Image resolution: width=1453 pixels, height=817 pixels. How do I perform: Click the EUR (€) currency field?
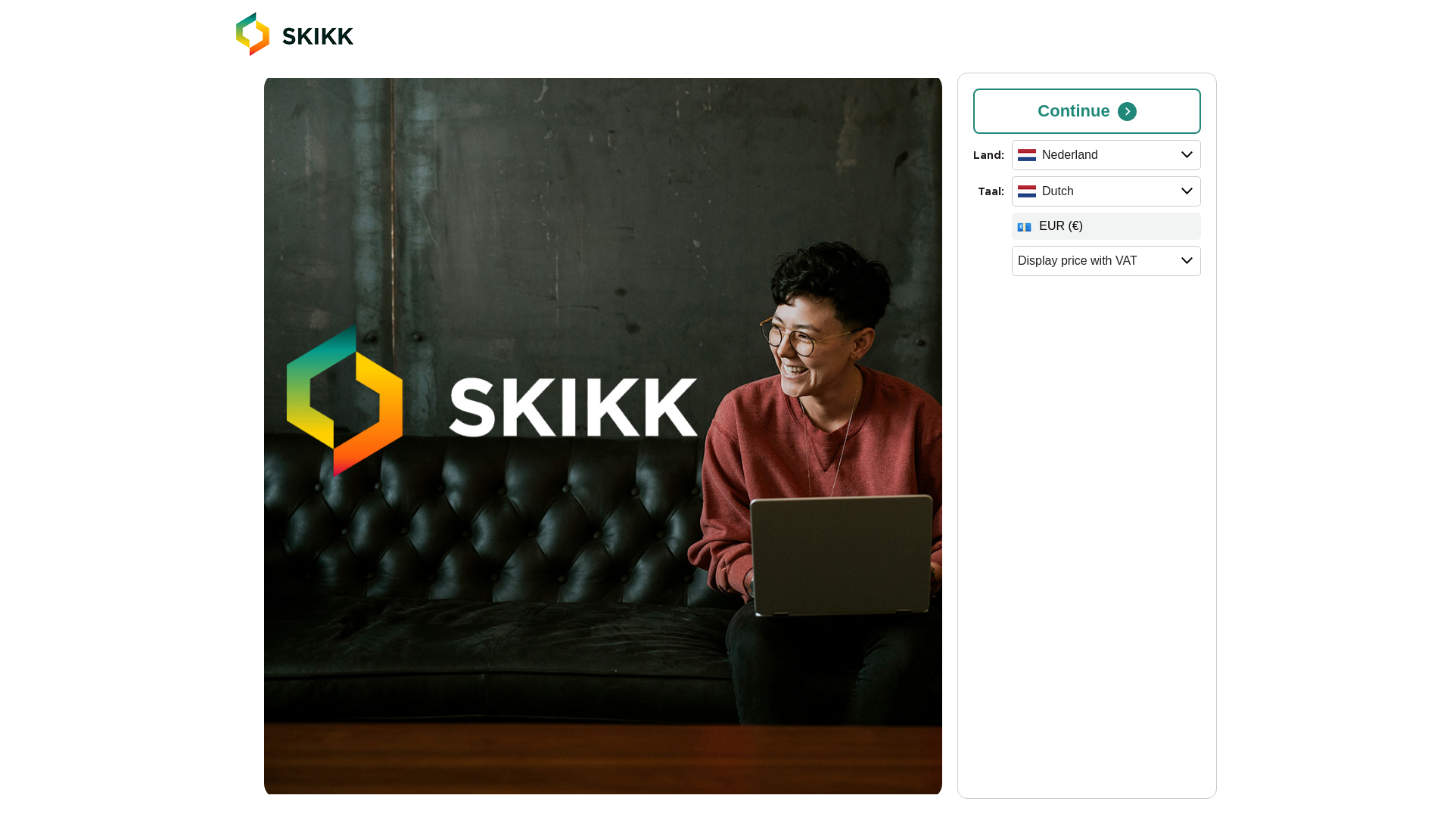coord(1106,226)
